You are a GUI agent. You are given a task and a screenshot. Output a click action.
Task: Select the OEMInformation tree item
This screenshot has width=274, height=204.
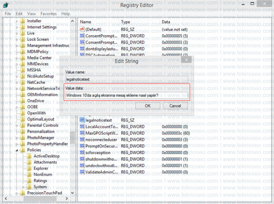coord(42,95)
